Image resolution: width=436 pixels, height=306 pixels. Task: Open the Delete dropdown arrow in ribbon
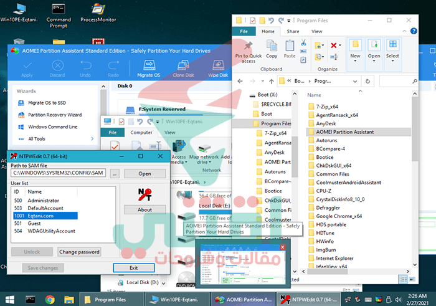coord(340,45)
